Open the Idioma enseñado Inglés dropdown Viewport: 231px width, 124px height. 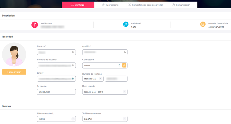[x=56, y=119]
